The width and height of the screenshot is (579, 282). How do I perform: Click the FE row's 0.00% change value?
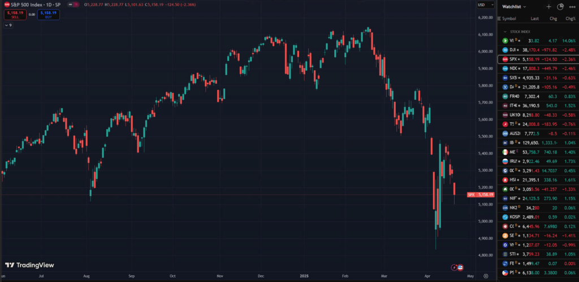570,263
